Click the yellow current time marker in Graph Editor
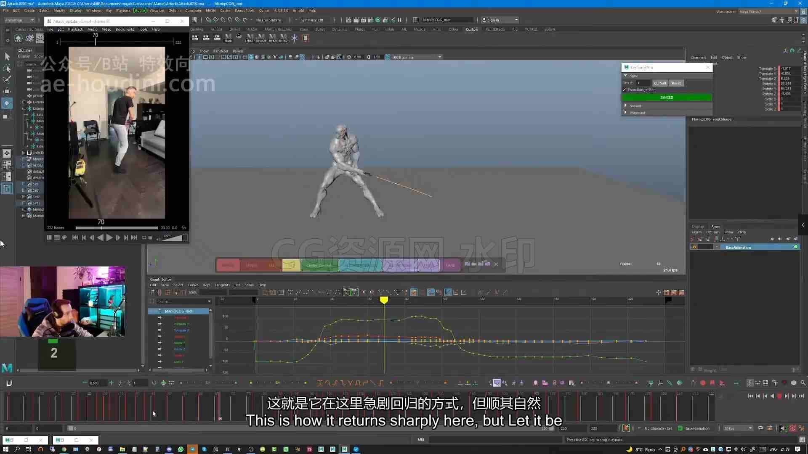 384,300
